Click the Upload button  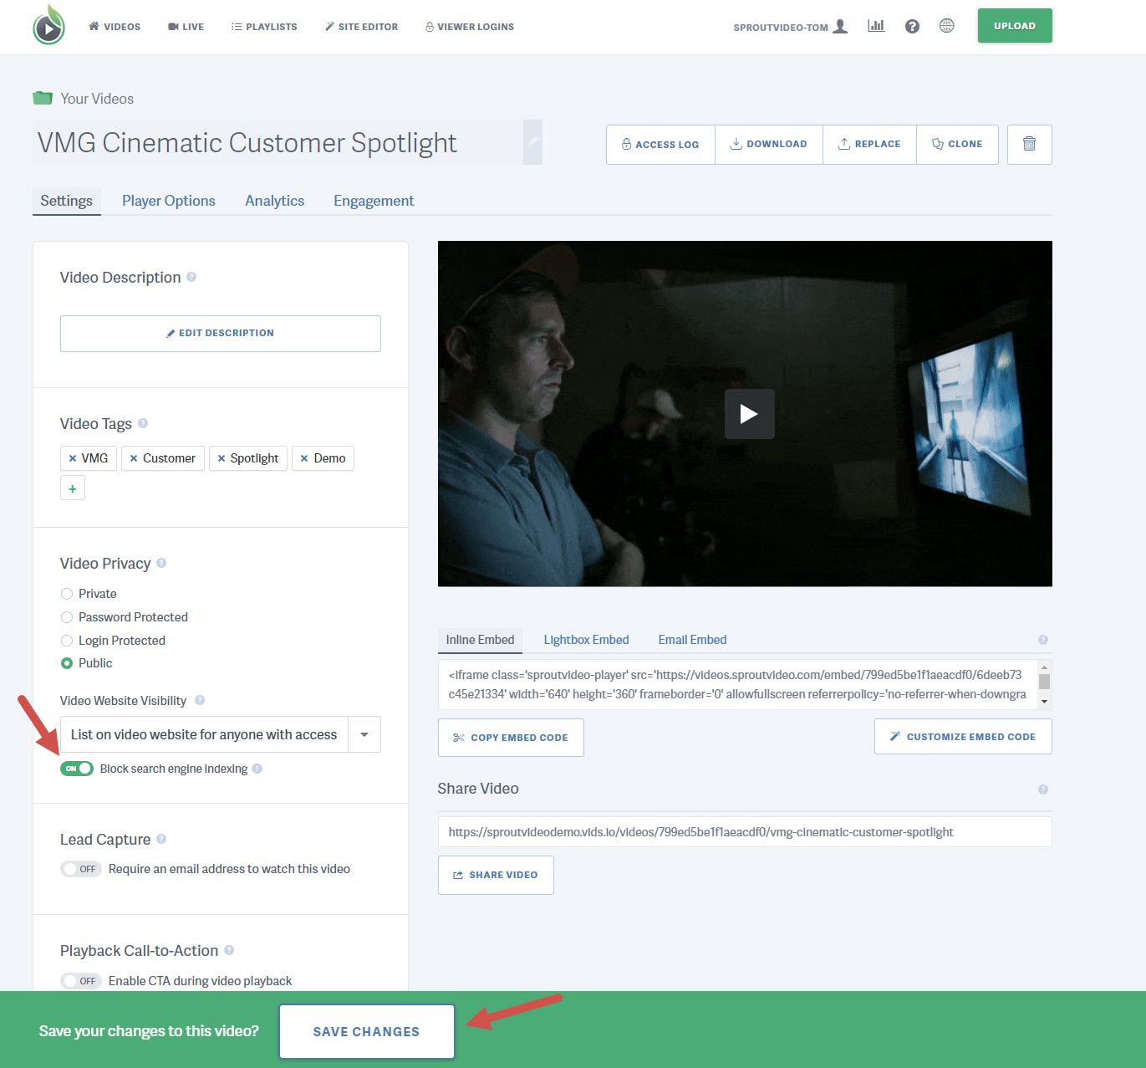click(x=1015, y=26)
